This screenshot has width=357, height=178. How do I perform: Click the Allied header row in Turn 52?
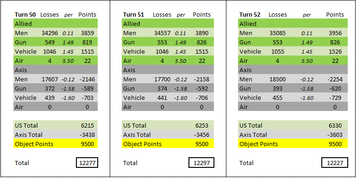pyautogui.click(x=293, y=24)
